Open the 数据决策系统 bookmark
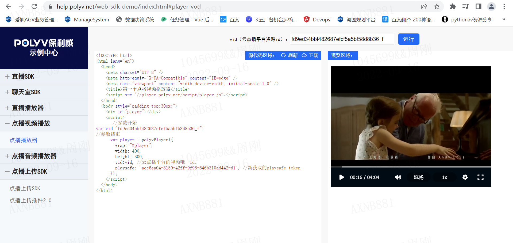This screenshot has height=243, width=513. pos(135,20)
